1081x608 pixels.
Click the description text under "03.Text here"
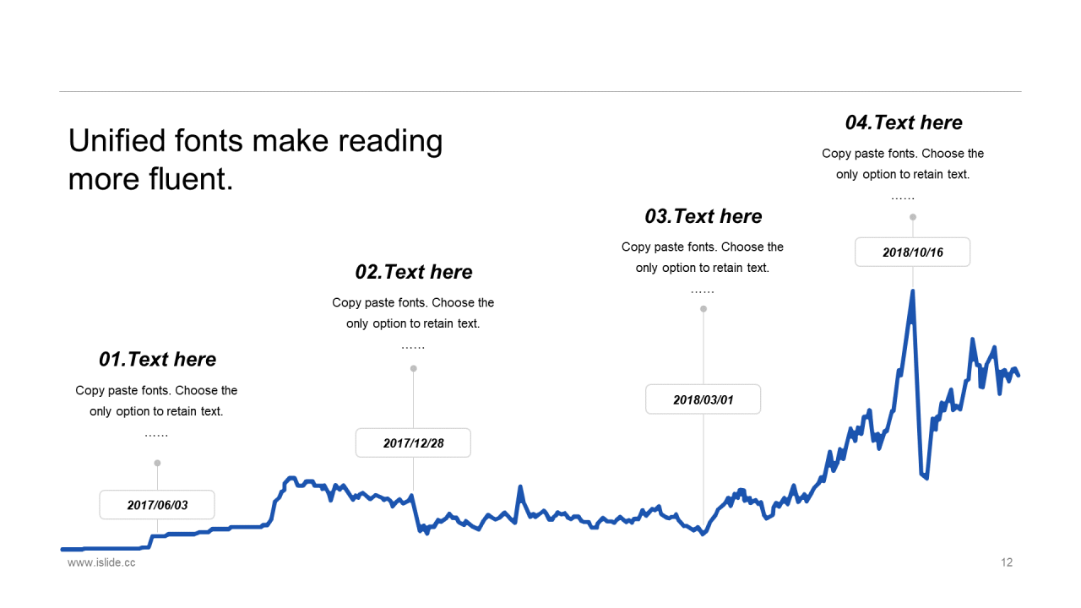coord(703,258)
